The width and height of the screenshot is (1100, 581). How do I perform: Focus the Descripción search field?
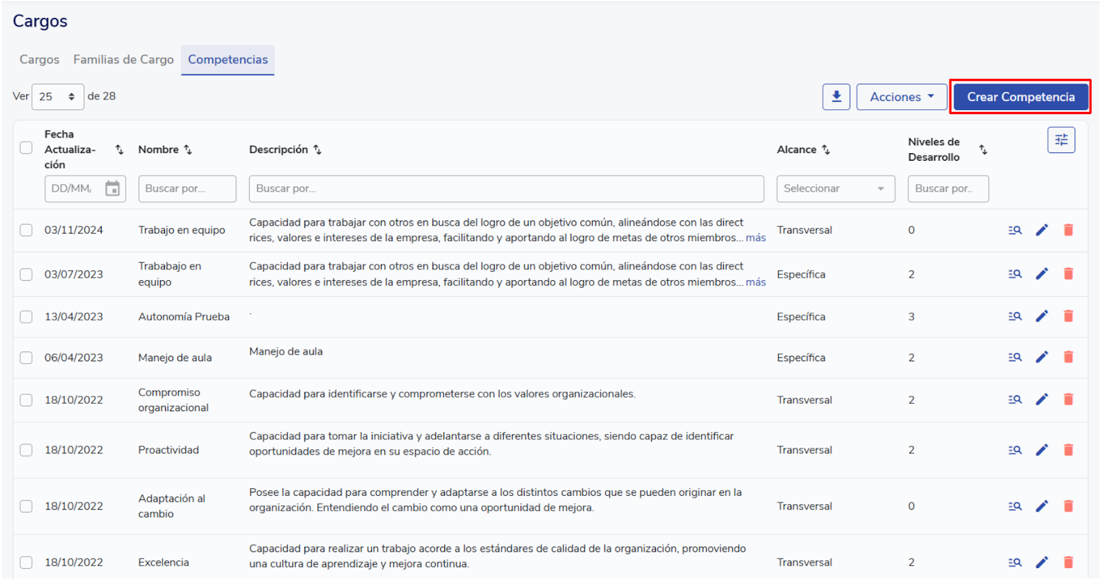pos(506,189)
